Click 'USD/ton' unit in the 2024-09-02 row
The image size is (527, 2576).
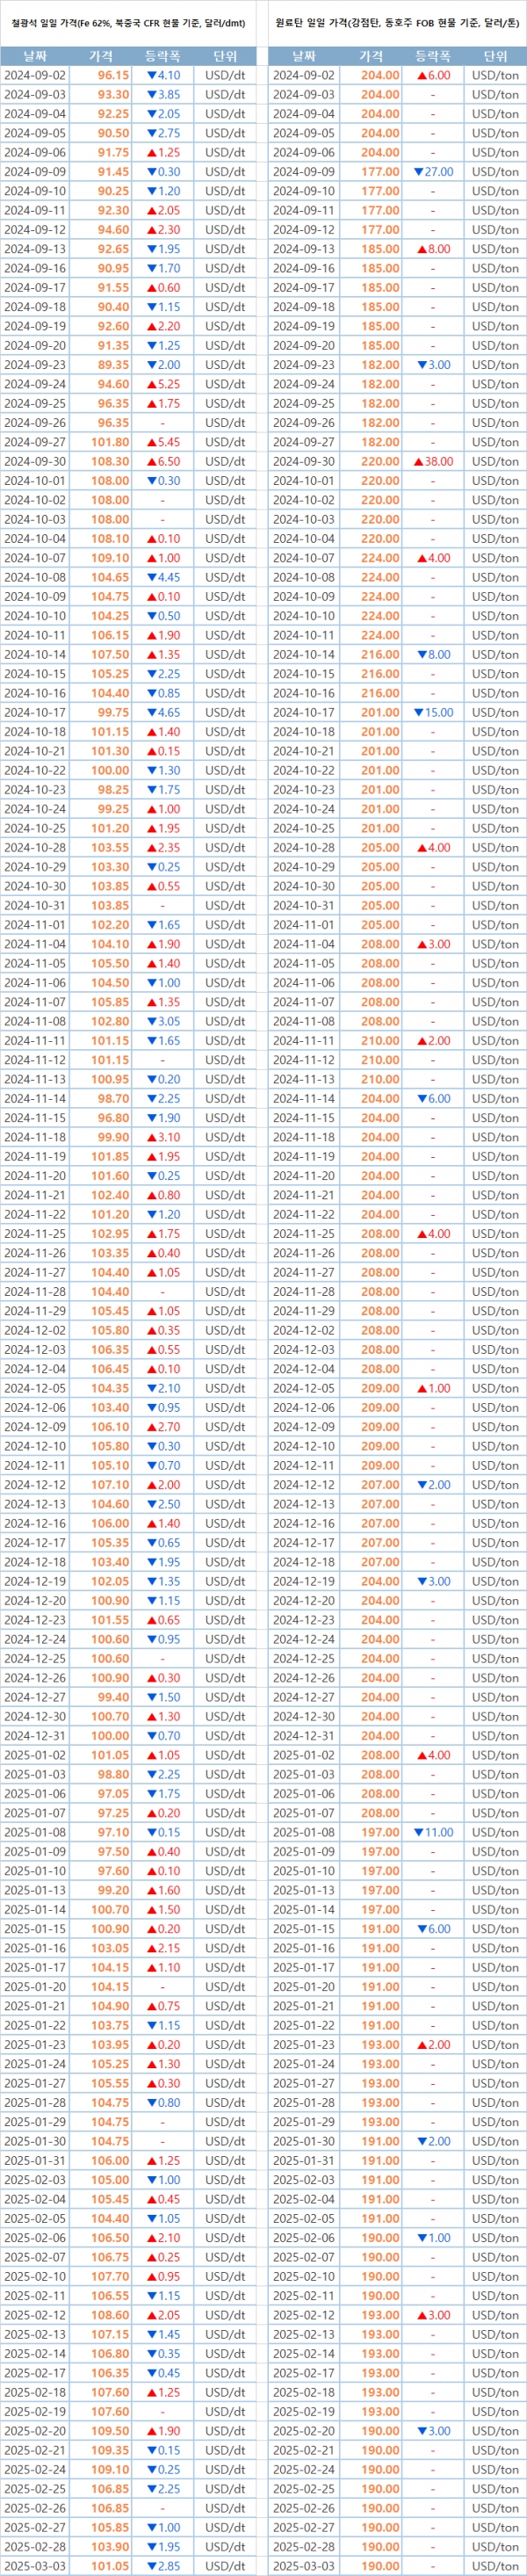495,75
